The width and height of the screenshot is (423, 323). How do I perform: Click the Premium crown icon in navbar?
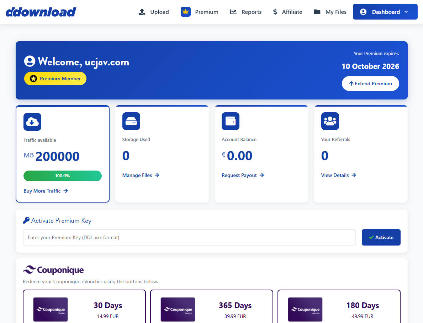[x=186, y=12]
